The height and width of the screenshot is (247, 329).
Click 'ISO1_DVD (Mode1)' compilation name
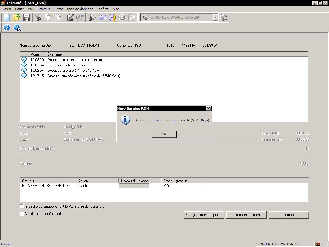pyautogui.click(x=83, y=46)
